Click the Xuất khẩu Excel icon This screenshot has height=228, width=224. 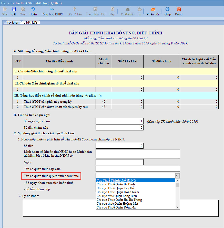[x=128, y=10]
